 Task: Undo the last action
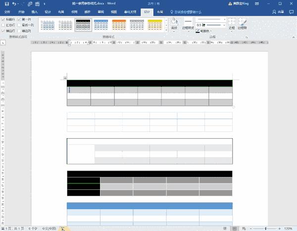click(x=14, y=4)
